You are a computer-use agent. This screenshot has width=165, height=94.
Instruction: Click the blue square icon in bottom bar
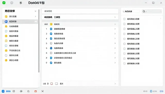point(3,91)
